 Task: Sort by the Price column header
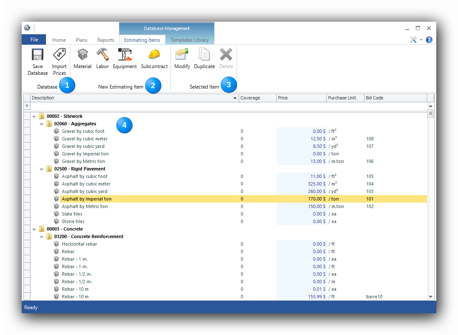tap(301, 98)
